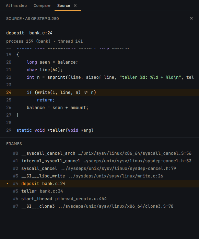Click 'static void *teller(void *arg)' line
This screenshot has width=199, height=239.
55,130
